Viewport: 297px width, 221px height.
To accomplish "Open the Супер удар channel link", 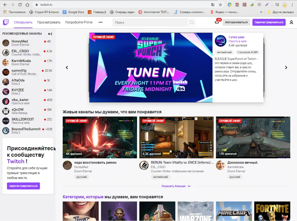I will (x=236, y=37).
